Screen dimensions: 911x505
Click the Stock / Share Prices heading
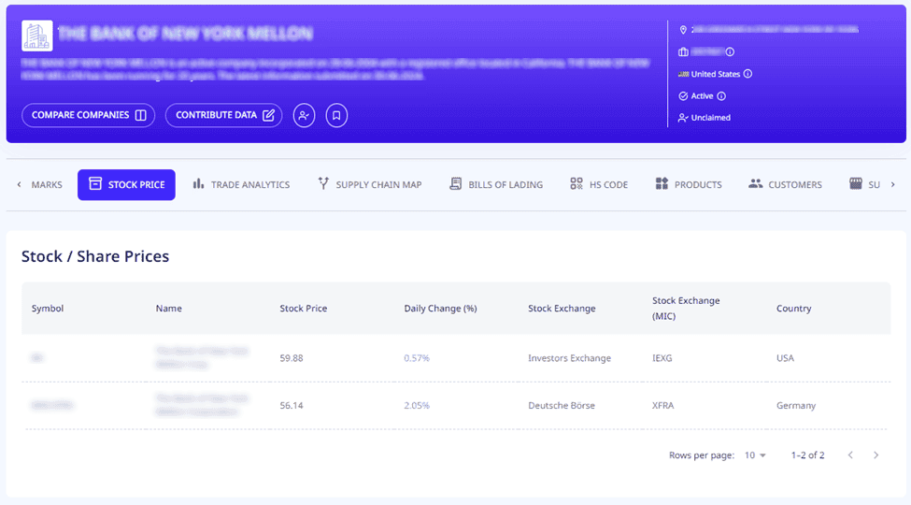point(95,256)
